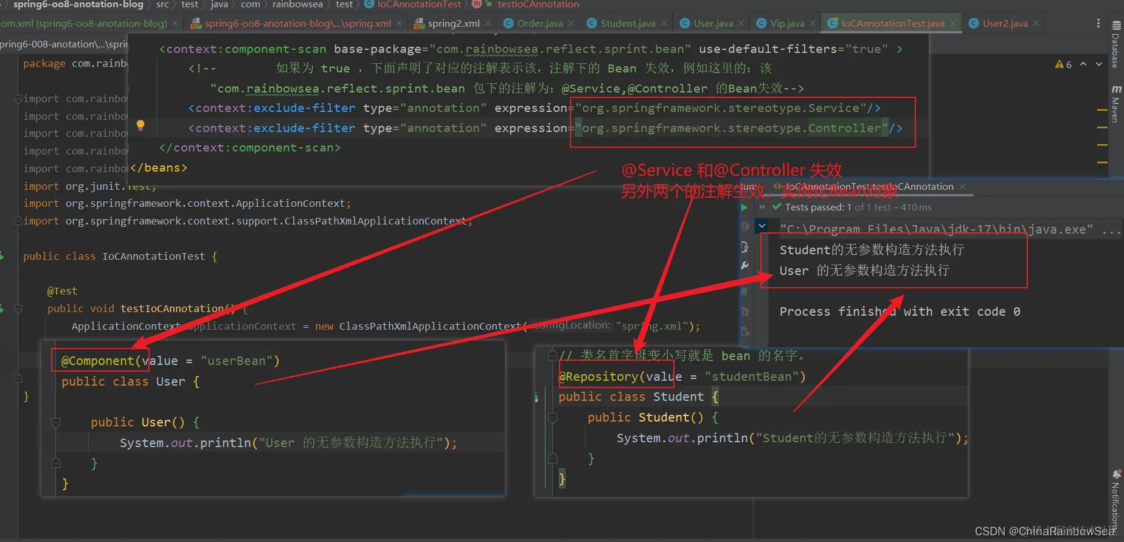
Task: Fold the User() constructor in User class
Action: (56, 422)
